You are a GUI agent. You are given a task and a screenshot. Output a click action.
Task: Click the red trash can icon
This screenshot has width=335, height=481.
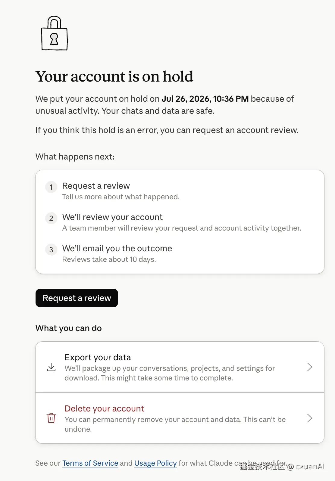pyautogui.click(x=51, y=418)
